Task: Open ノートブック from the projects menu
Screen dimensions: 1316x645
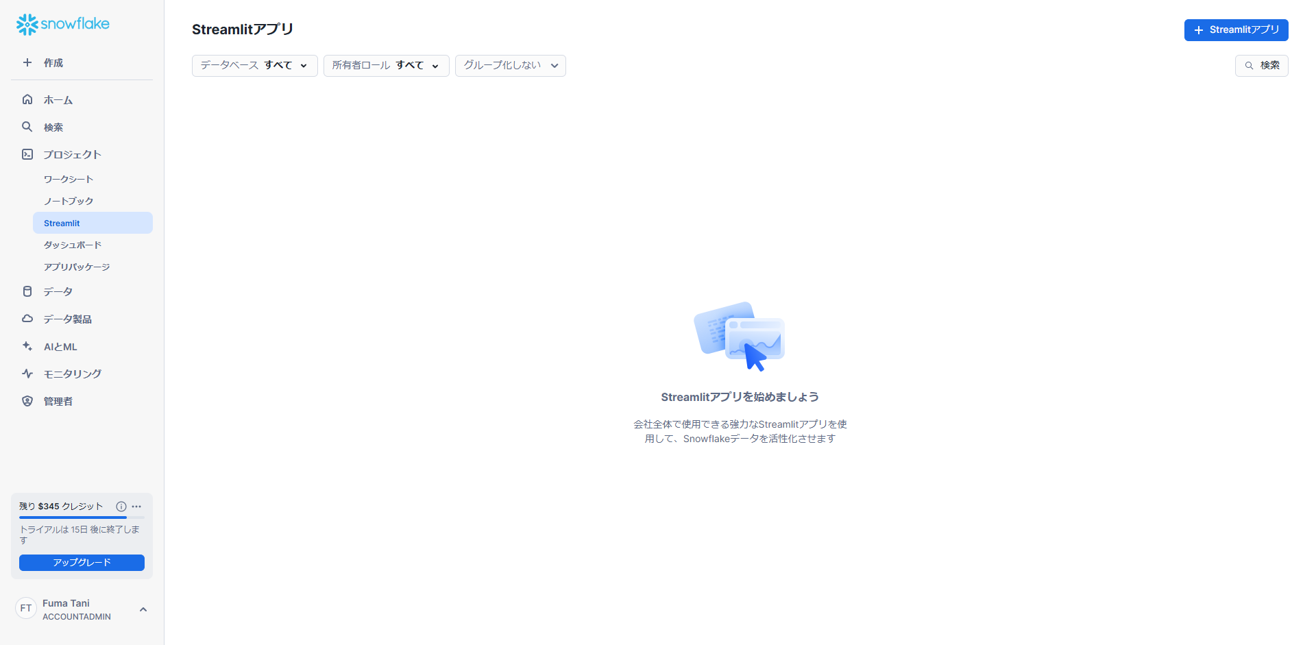Action: coord(69,201)
